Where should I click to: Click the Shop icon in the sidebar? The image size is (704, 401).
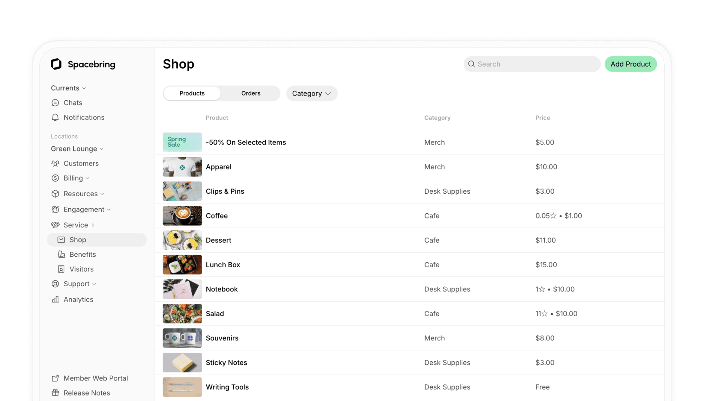coord(61,239)
